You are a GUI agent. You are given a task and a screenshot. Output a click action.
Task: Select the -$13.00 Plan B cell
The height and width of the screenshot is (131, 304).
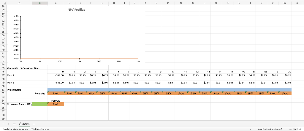coord(56,83)
